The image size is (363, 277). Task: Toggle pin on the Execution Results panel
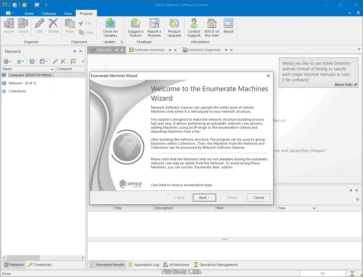point(351,191)
